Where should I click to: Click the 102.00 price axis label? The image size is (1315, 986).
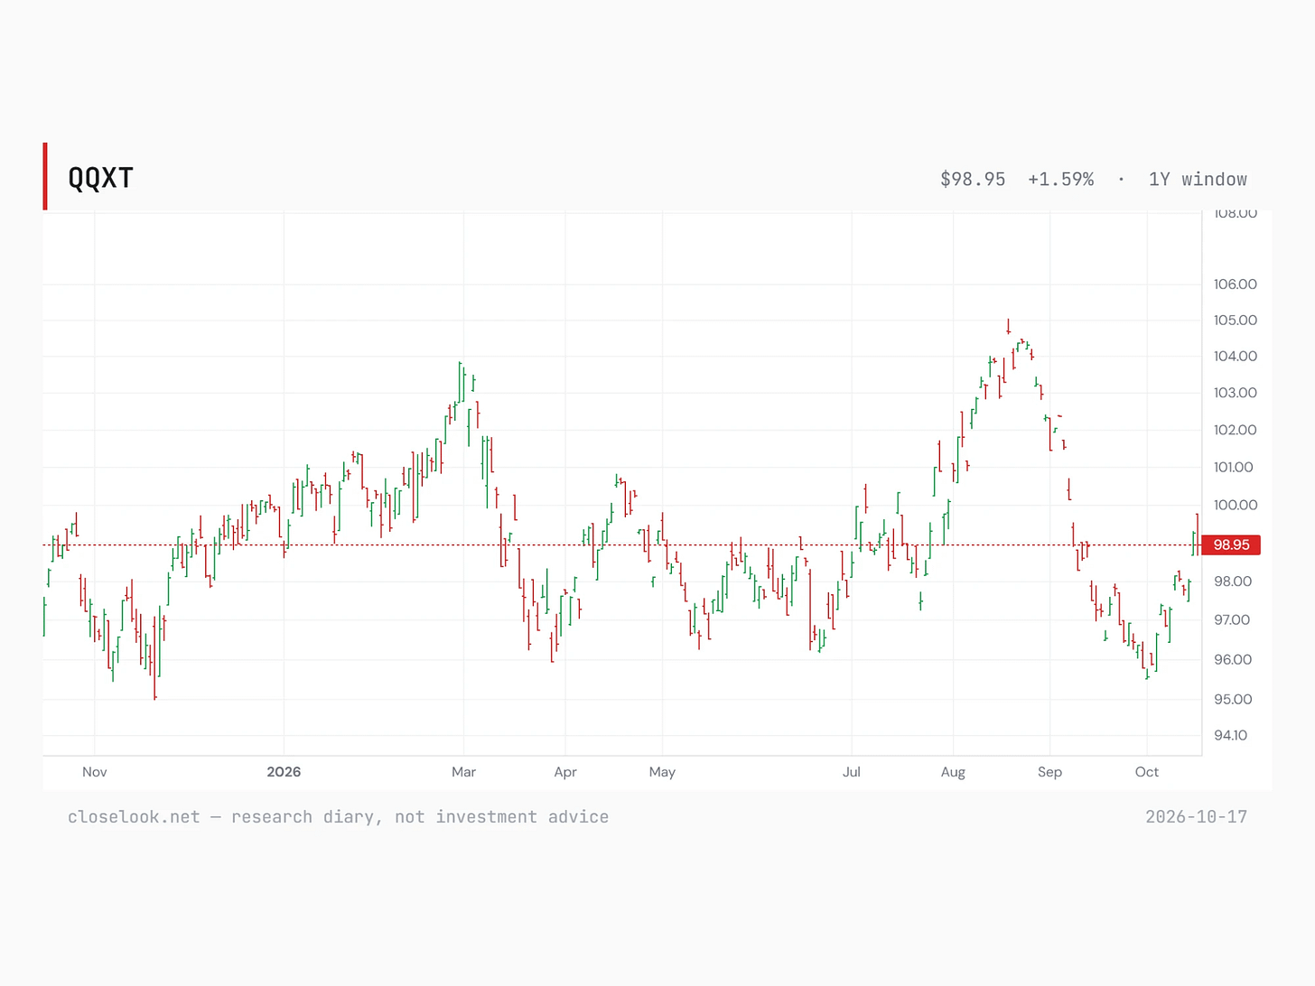1235,430
